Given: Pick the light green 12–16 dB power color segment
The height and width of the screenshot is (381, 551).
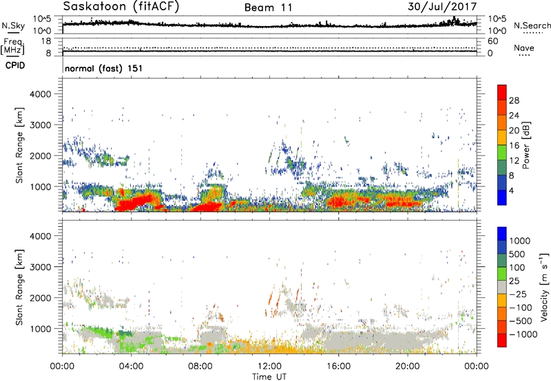Looking at the screenshot, I should pos(502,153).
